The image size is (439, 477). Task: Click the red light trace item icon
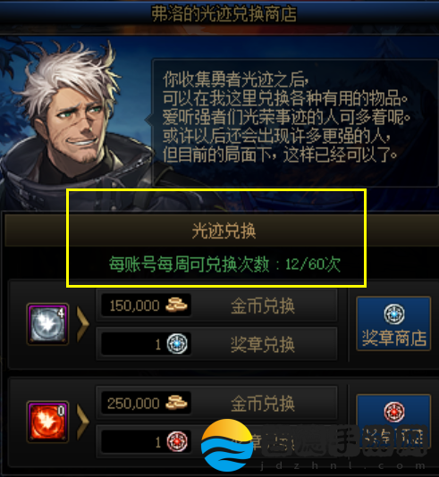tap(47, 422)
